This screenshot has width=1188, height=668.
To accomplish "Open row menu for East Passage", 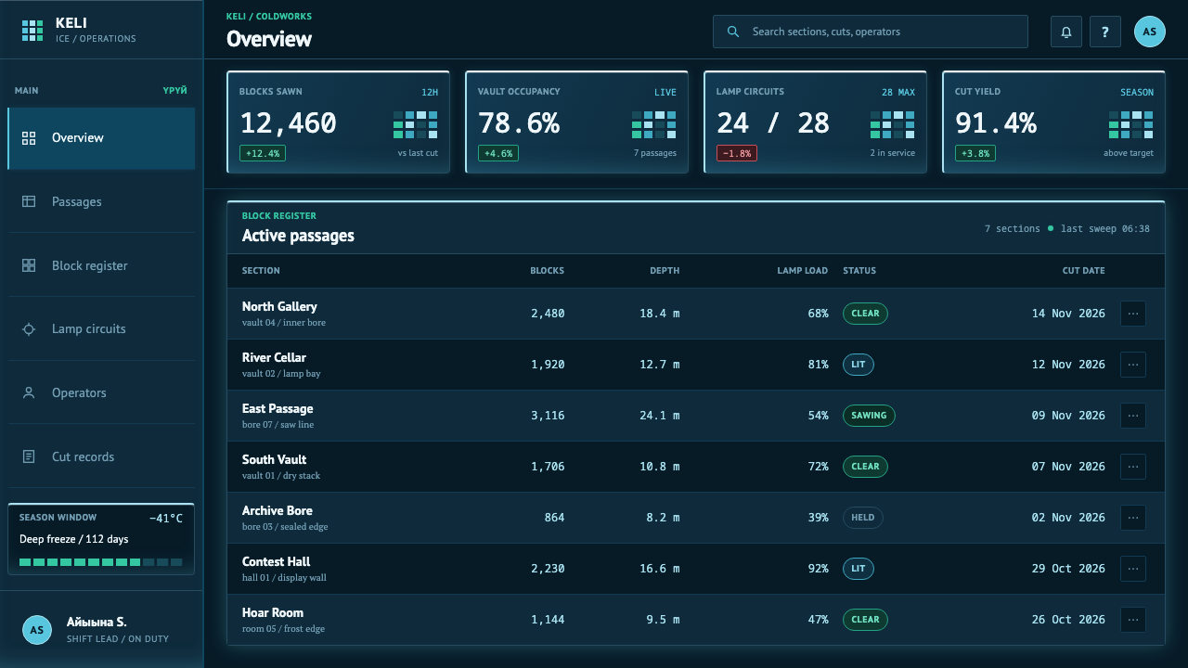I will click(1133, 416).
